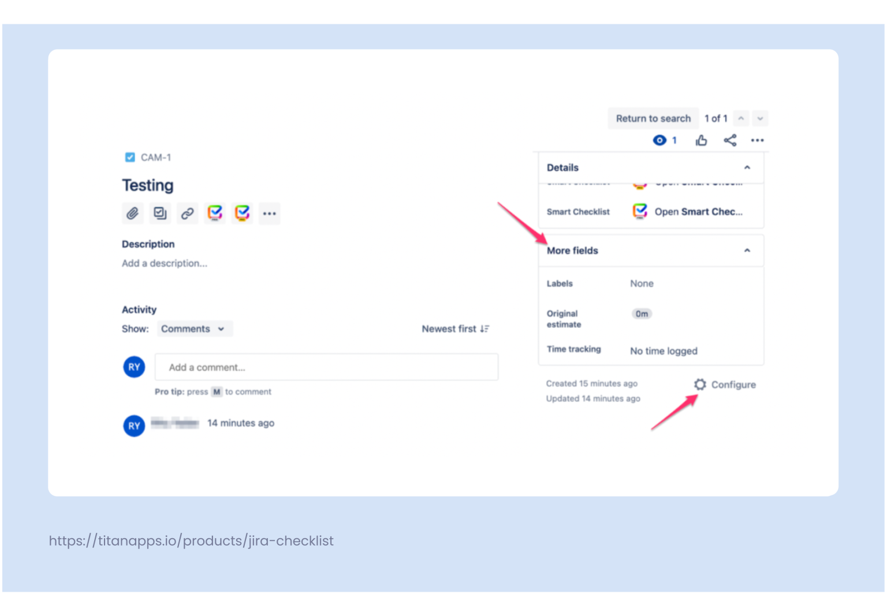Collapse the More fields section
The height and width of the screenshot is (616, 887).
tap(747, 251)
